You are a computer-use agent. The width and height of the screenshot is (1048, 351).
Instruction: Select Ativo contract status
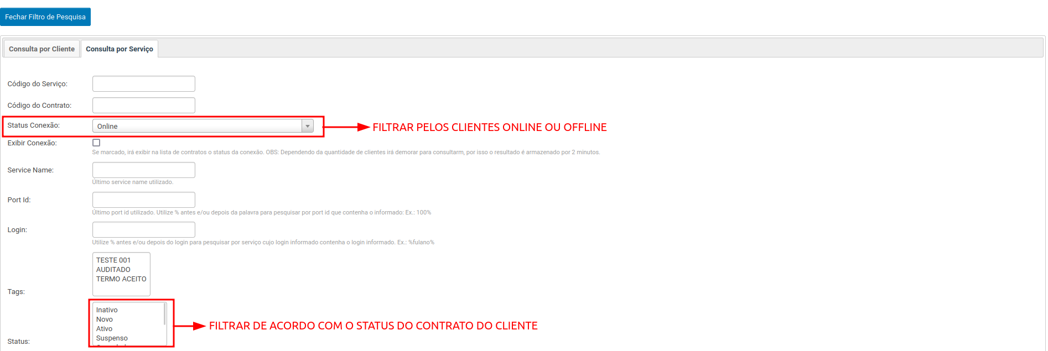pos(105,329)
